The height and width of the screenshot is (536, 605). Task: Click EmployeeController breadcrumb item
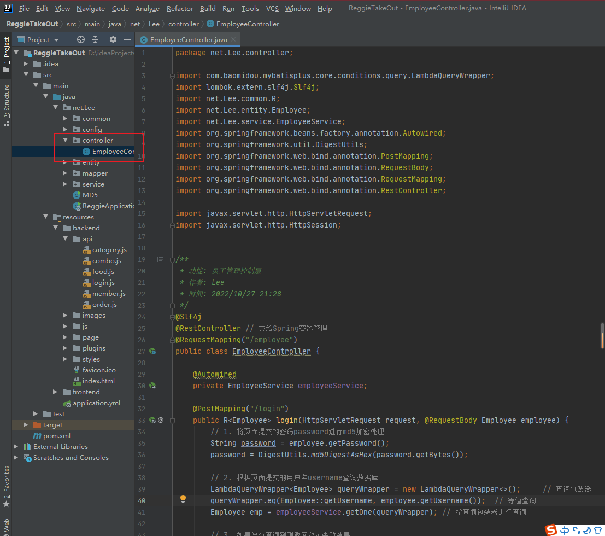(x=243, y=24)
